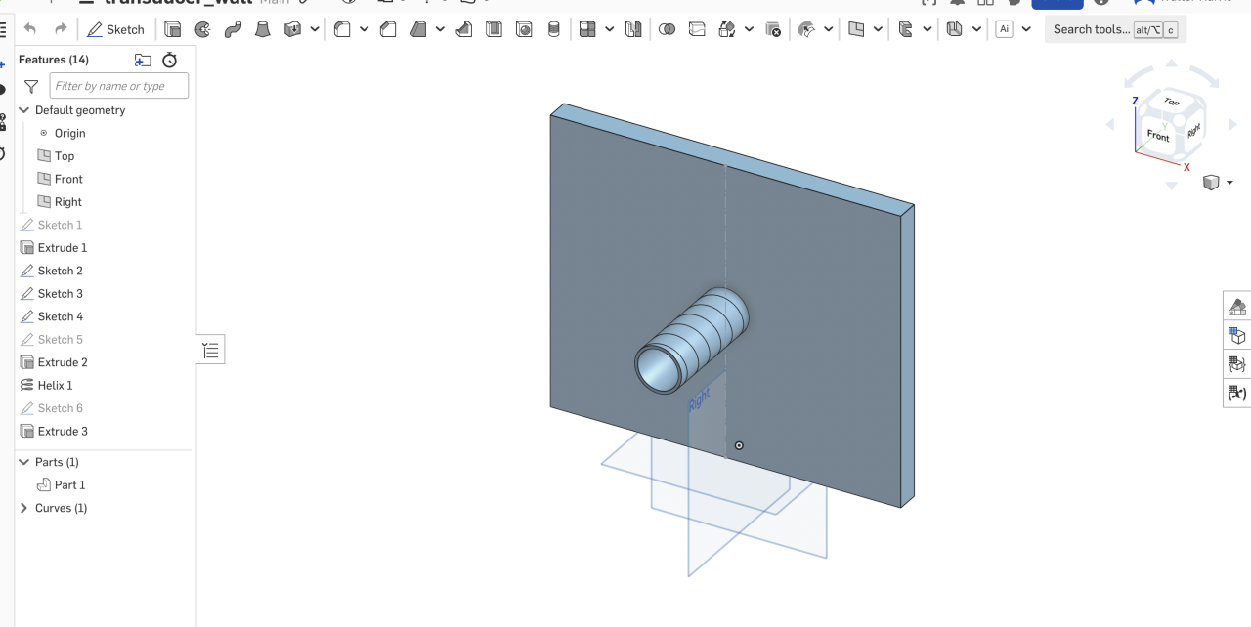Collapse the Default geometry group
This screenshot has width=1251, height=627.
[24, 110]
